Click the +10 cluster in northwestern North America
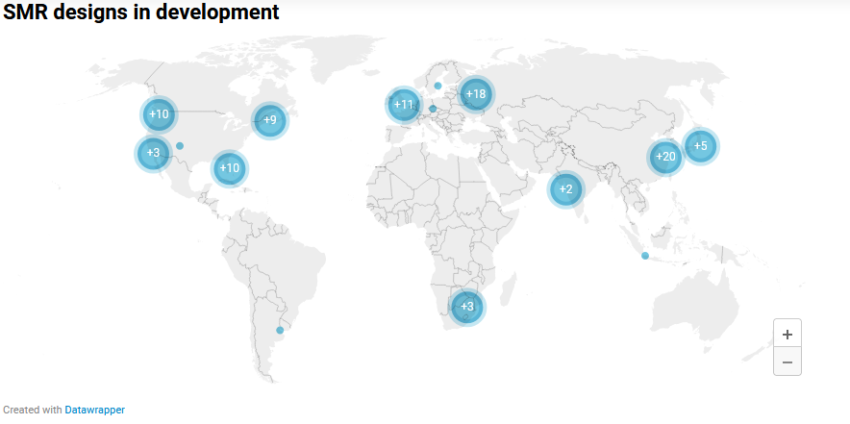The width and height of the screenshot is (850, 424). pos(159,114)
